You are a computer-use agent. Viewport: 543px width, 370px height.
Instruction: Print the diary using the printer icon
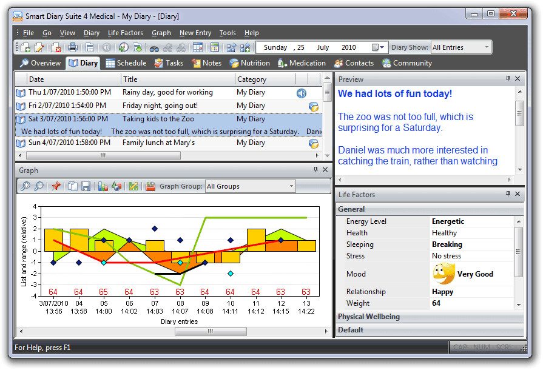click(73, 47)
